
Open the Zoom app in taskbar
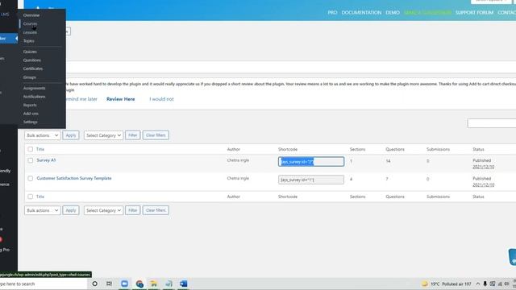(x=124, y=284)
